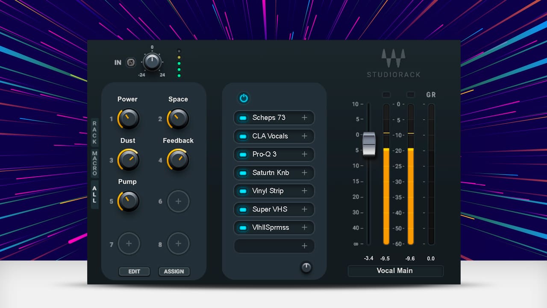The image size is (547, 308).
Task: Click the Dust macro knob
Action: tap(128, 160)
